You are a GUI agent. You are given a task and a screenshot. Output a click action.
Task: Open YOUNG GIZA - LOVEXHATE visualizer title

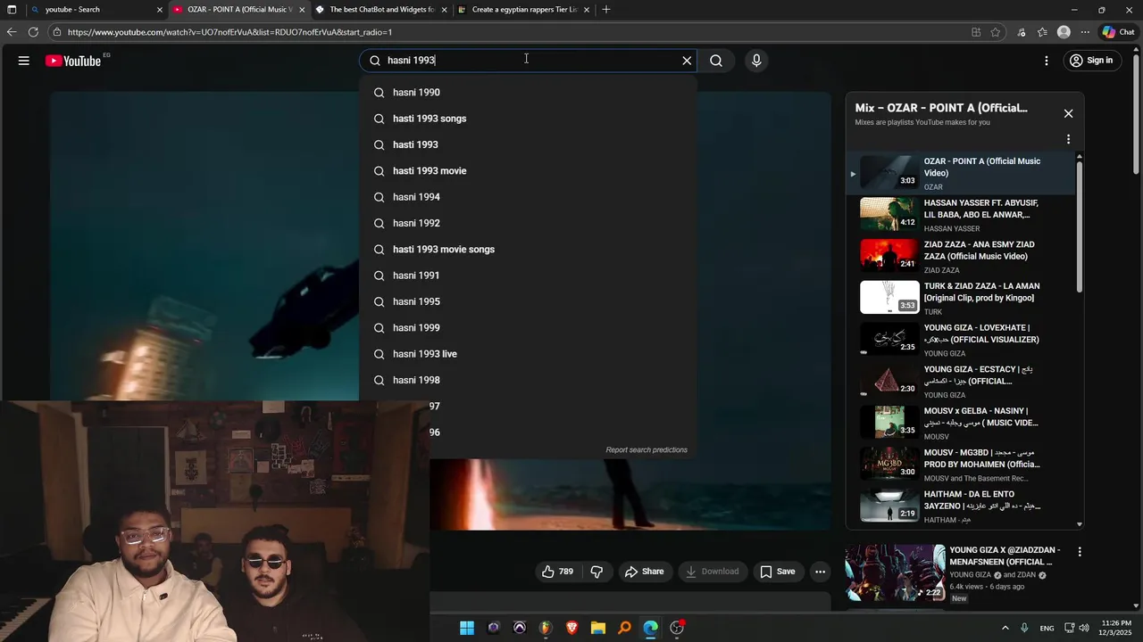(981, 333)
